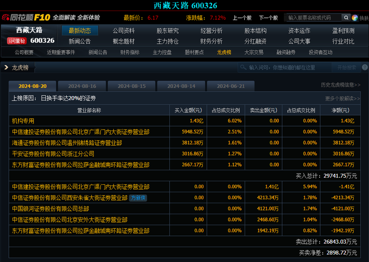The image size is (369, 262).
Task: Click 中国银河证券股份有限公司总部
Action: (x=50, y=209)
